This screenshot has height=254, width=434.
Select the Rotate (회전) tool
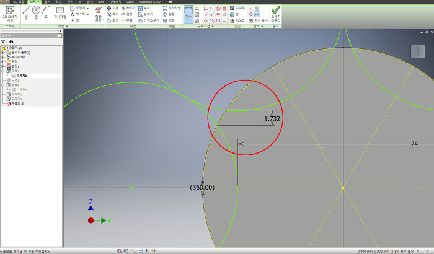(113, 20)
